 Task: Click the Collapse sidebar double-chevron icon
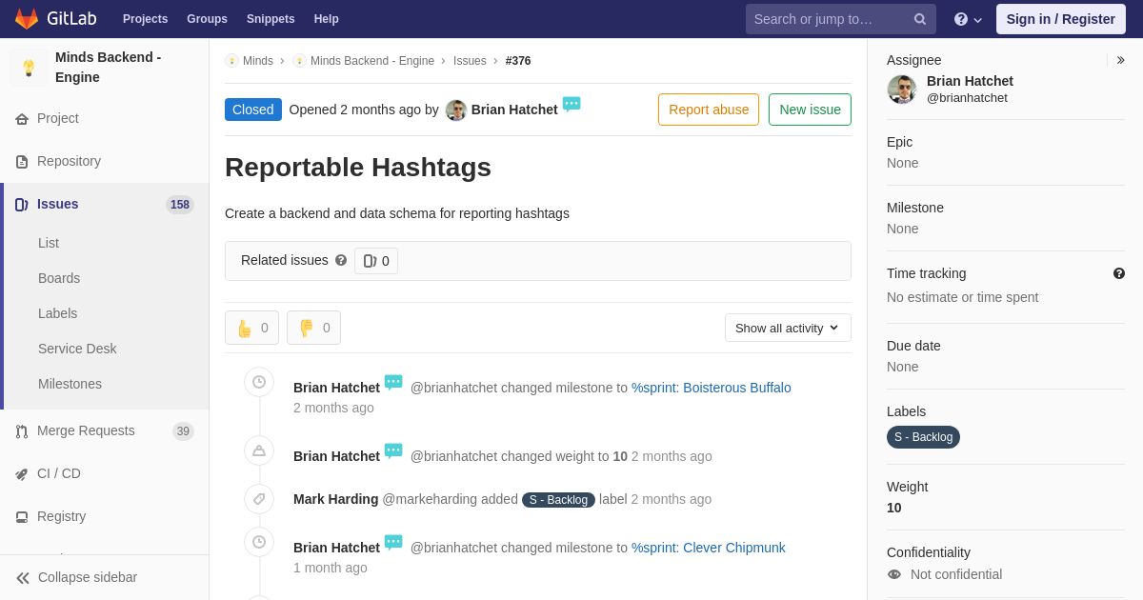(x=23, y=578)
